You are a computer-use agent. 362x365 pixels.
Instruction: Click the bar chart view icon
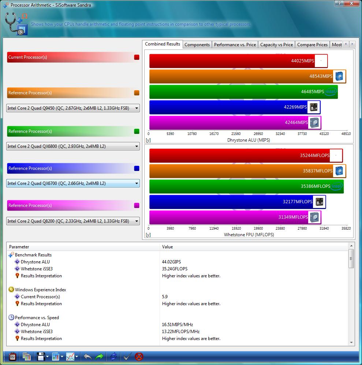coord(56,357)
